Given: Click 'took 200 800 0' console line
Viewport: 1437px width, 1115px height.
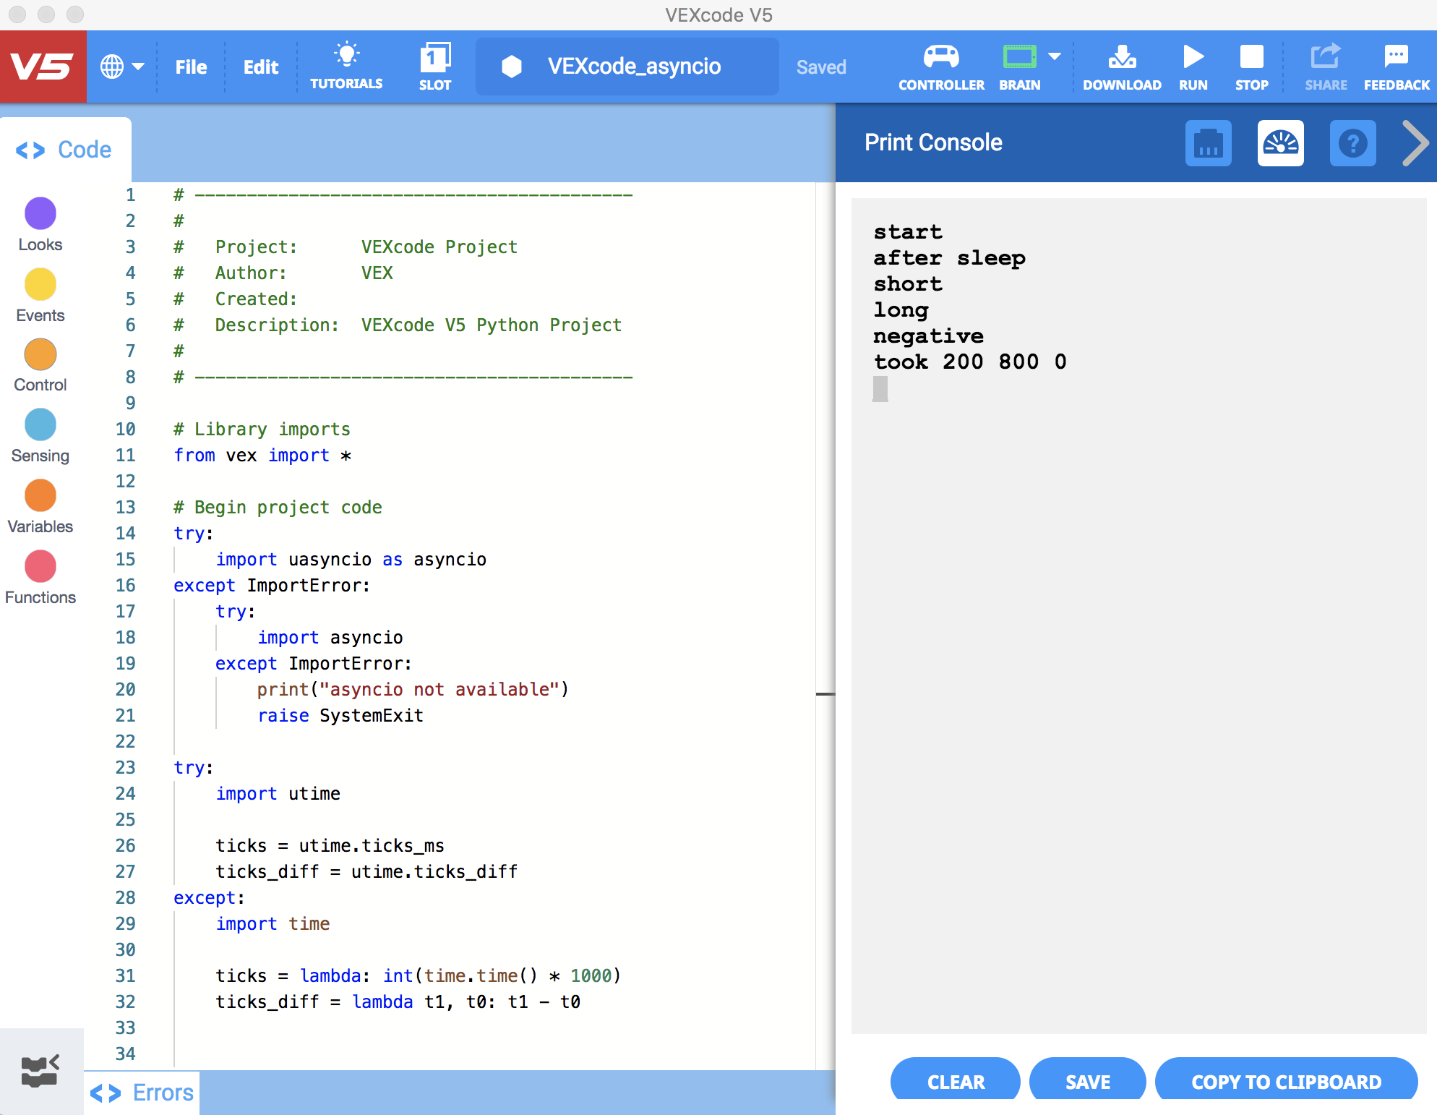Looking at the screenshot, I should (970, 362).
